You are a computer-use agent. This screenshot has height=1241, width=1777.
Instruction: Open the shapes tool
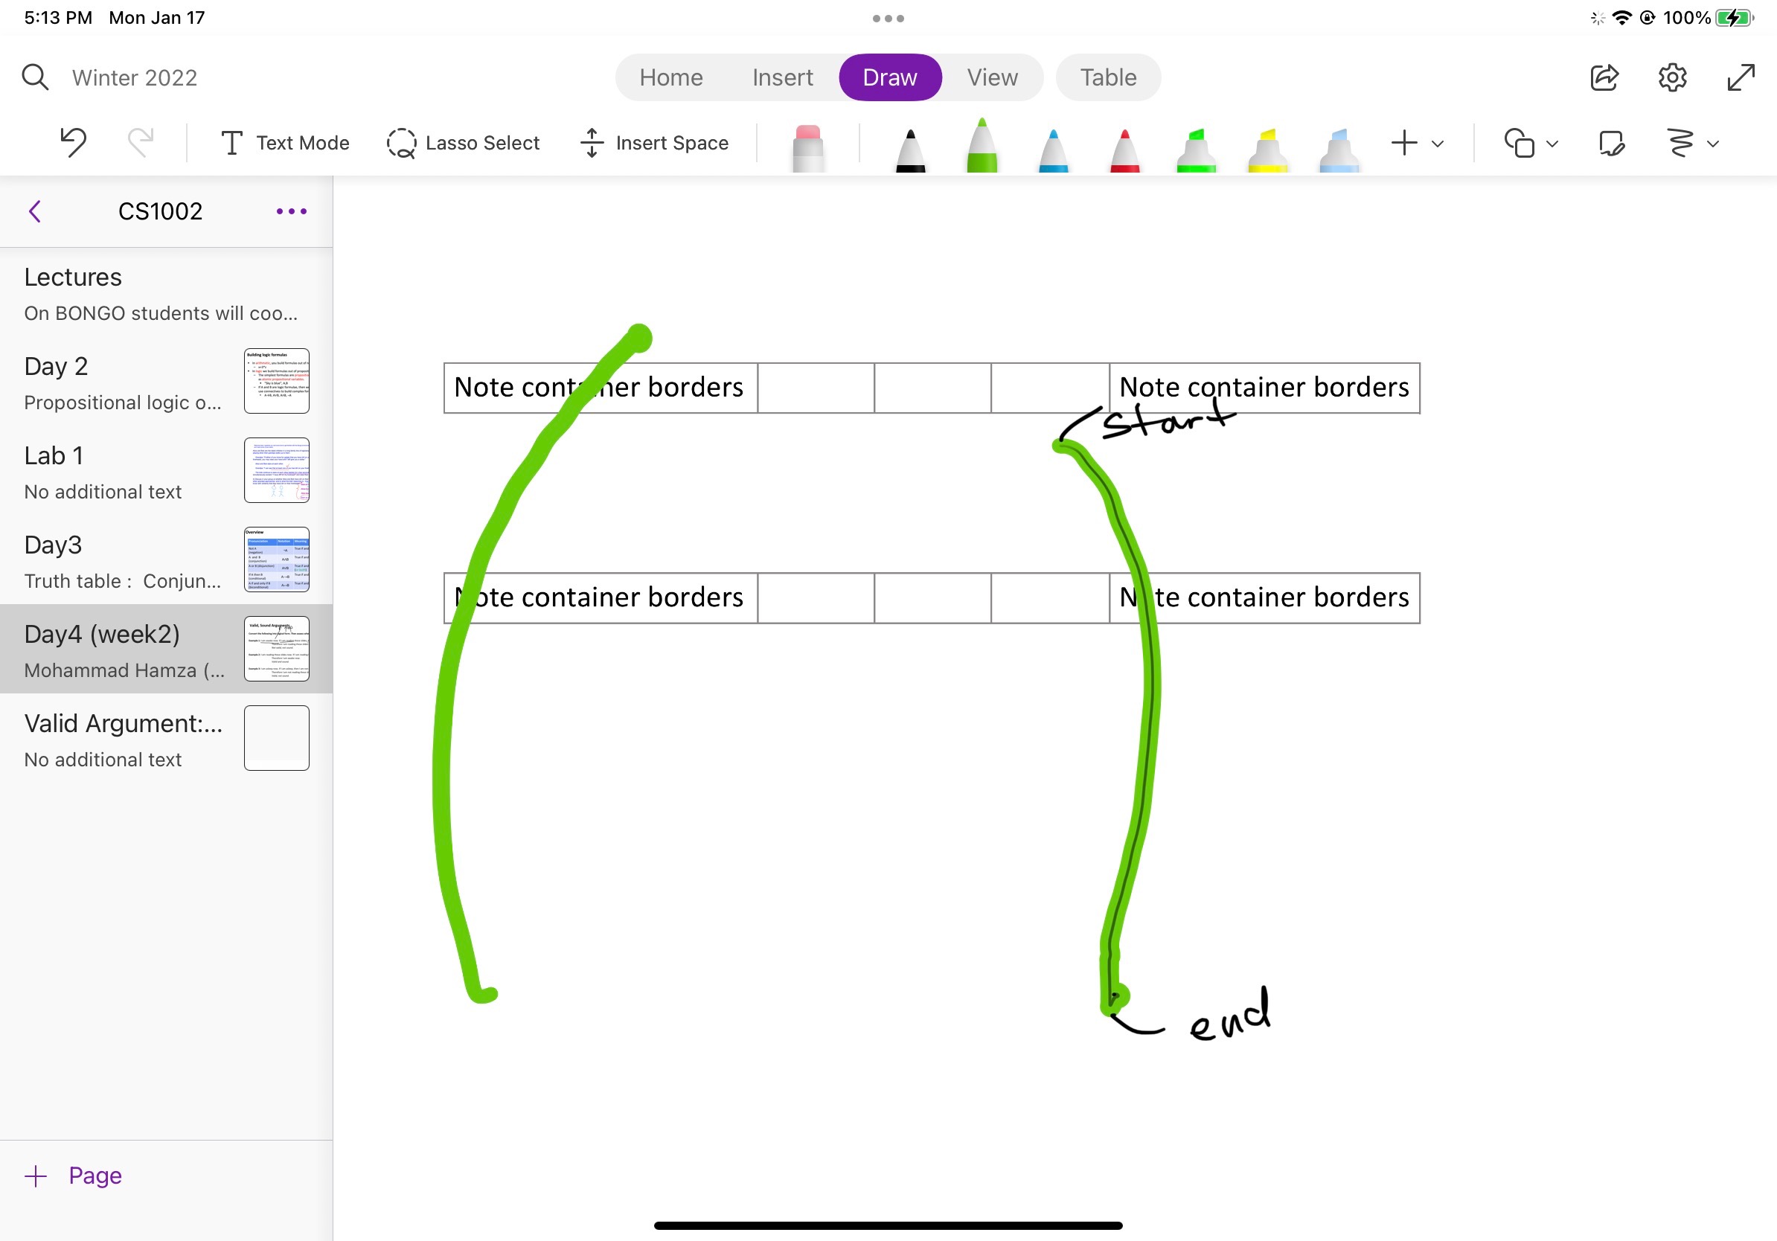point(1519,143)
